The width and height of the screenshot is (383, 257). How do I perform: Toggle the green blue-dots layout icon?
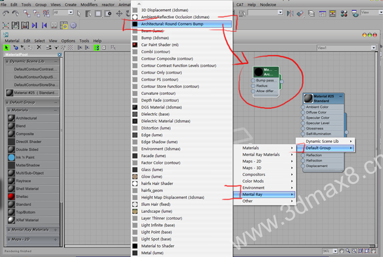point(97,47)
